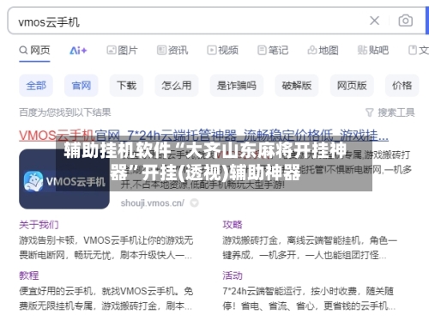Image resolution: width=429 pixels, height=327 pixels.
Task: Open image search via the camera icon
Action: [x=406, y=21]
